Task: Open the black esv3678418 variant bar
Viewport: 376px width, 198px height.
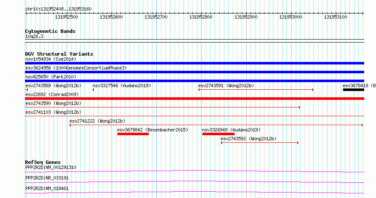Action: (x=354, y=90)
